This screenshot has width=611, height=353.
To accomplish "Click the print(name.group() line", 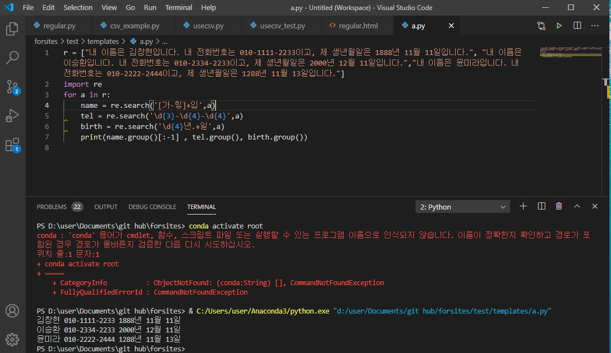I will (x=194, y=137).
